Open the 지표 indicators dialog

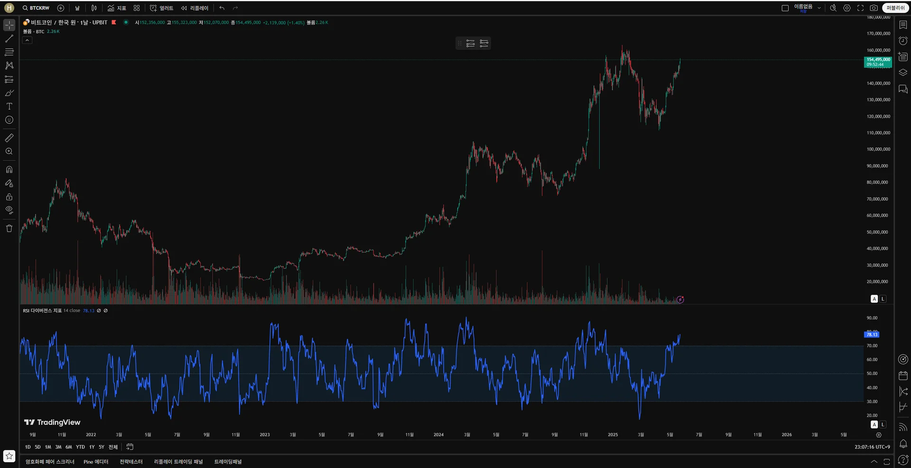point(117,8)
